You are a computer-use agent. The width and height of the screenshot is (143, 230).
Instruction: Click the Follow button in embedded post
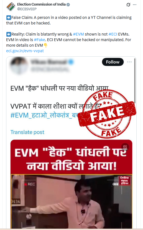(113, 62)
